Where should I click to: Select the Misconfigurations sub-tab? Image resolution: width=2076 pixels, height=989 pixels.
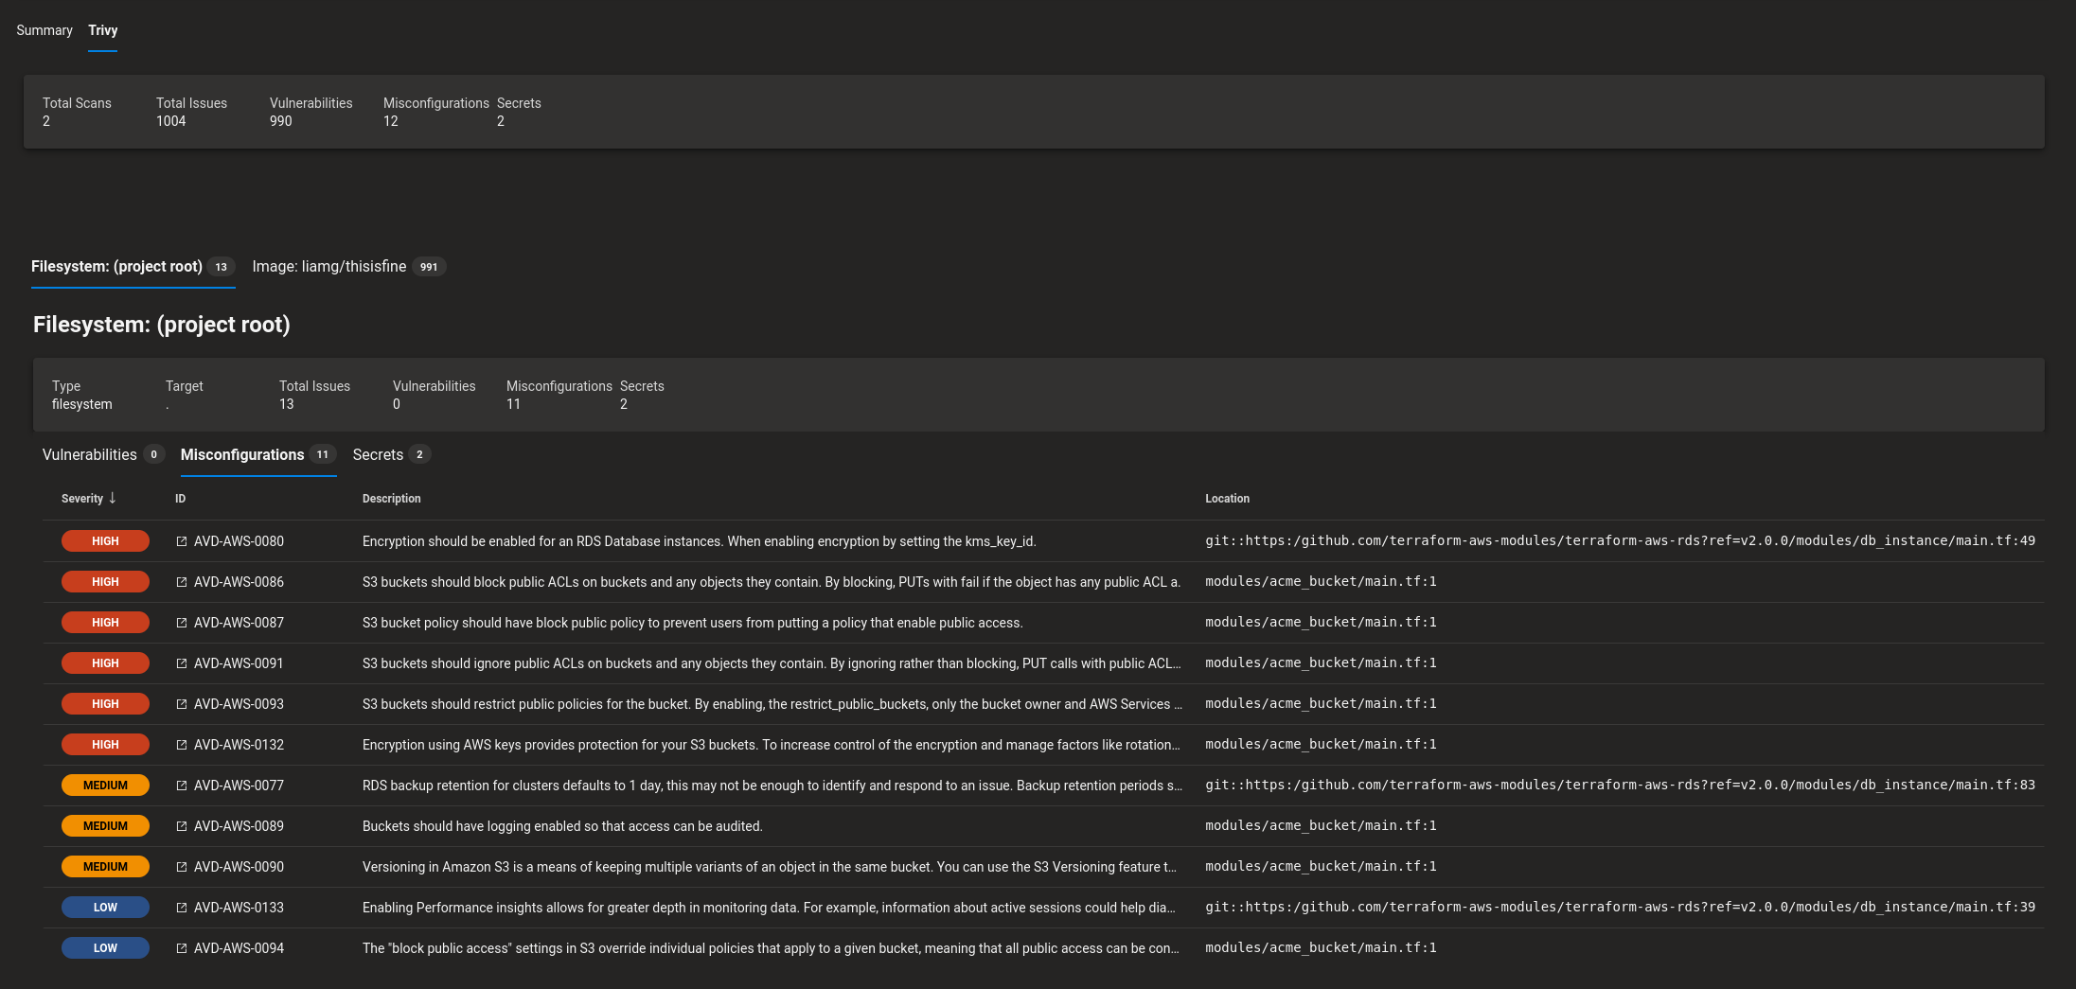pos(258,455)
